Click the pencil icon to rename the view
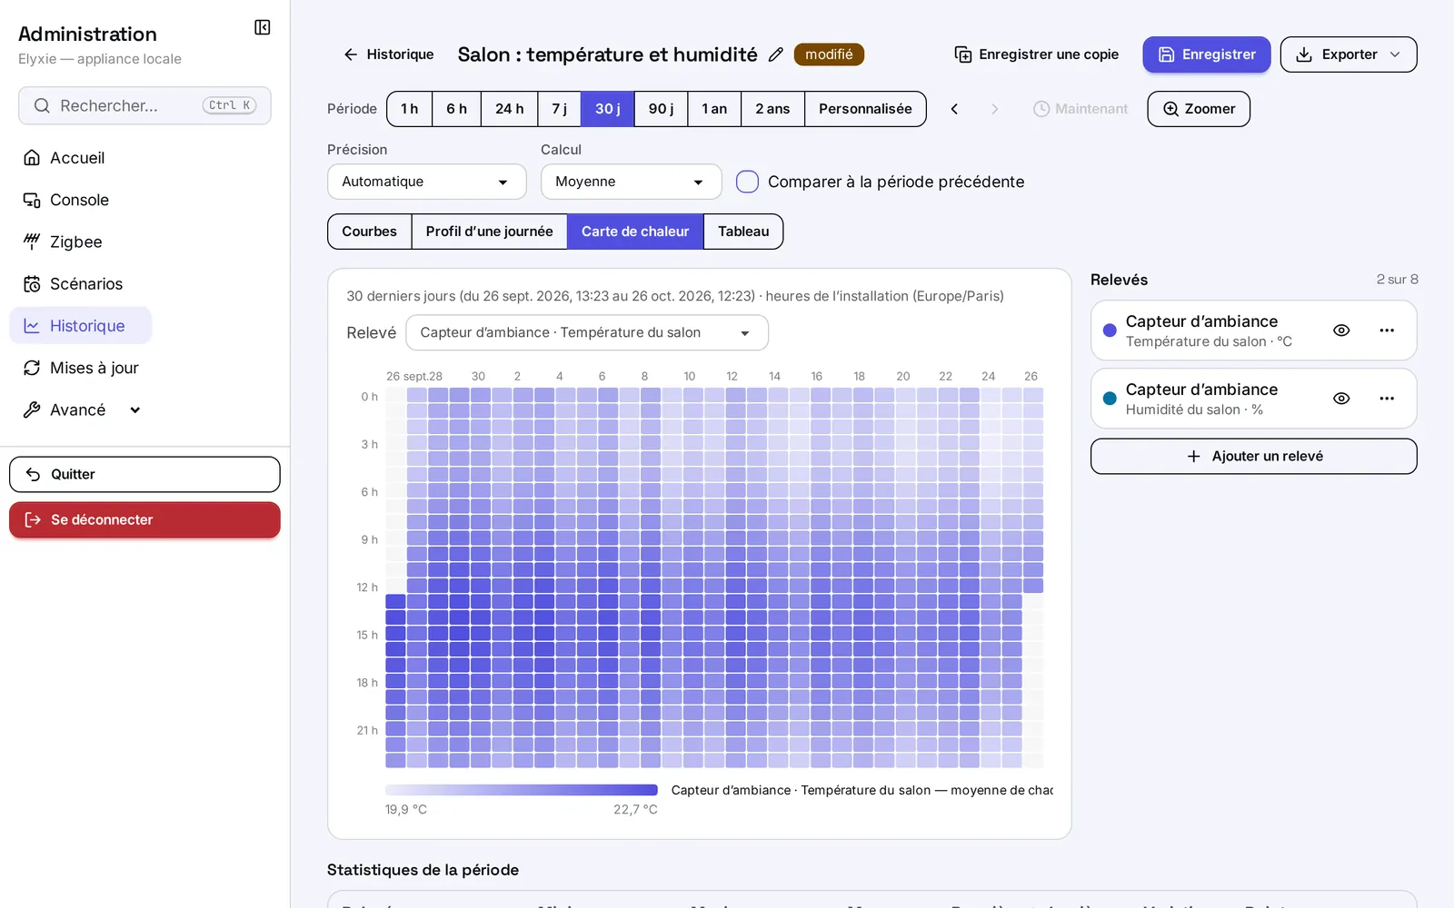 [775, 54]
